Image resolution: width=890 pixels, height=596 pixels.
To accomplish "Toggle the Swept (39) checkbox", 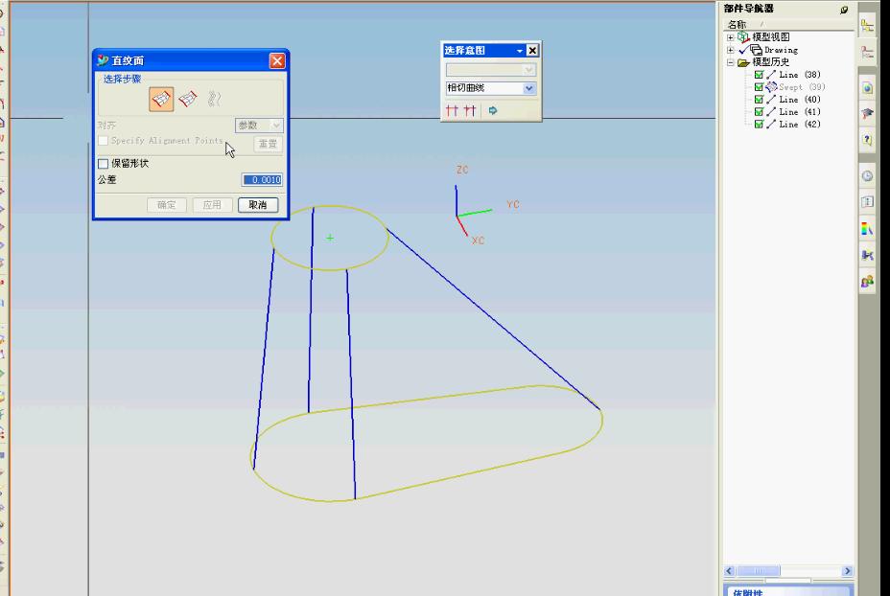I will click(x=759, y=87).
